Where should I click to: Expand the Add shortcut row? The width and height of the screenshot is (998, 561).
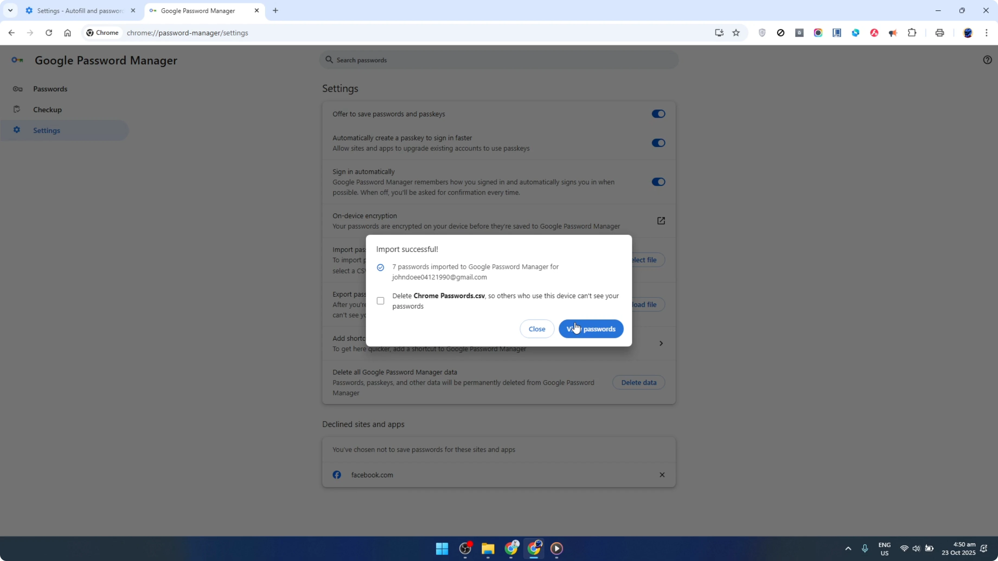[x=661, y=343]
